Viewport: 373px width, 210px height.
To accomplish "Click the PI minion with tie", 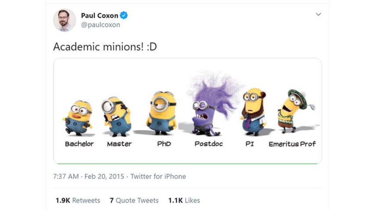I will click(x=253, y=111).
